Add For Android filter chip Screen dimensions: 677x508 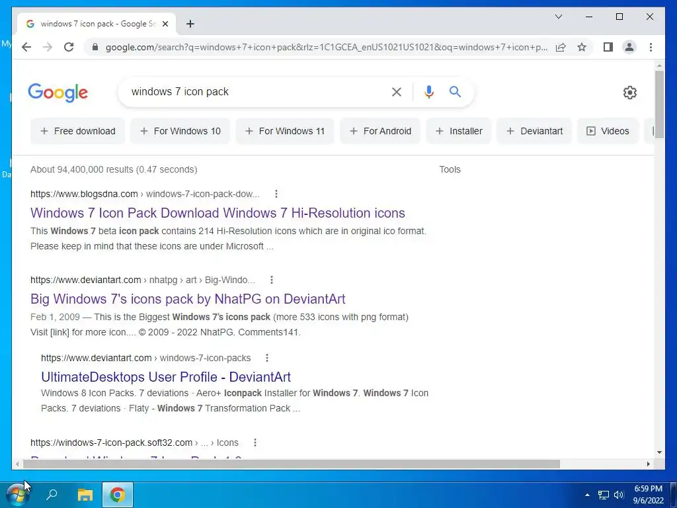pos(380,131)
